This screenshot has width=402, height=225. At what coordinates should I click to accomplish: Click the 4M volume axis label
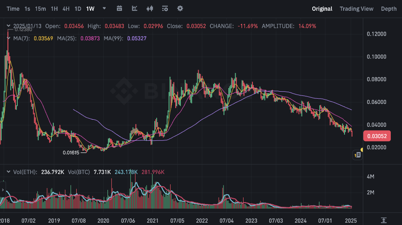pos(371,176)
